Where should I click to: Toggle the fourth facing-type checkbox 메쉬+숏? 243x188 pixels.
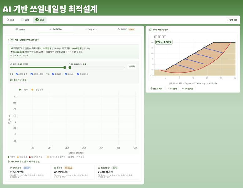click(66, 74)
